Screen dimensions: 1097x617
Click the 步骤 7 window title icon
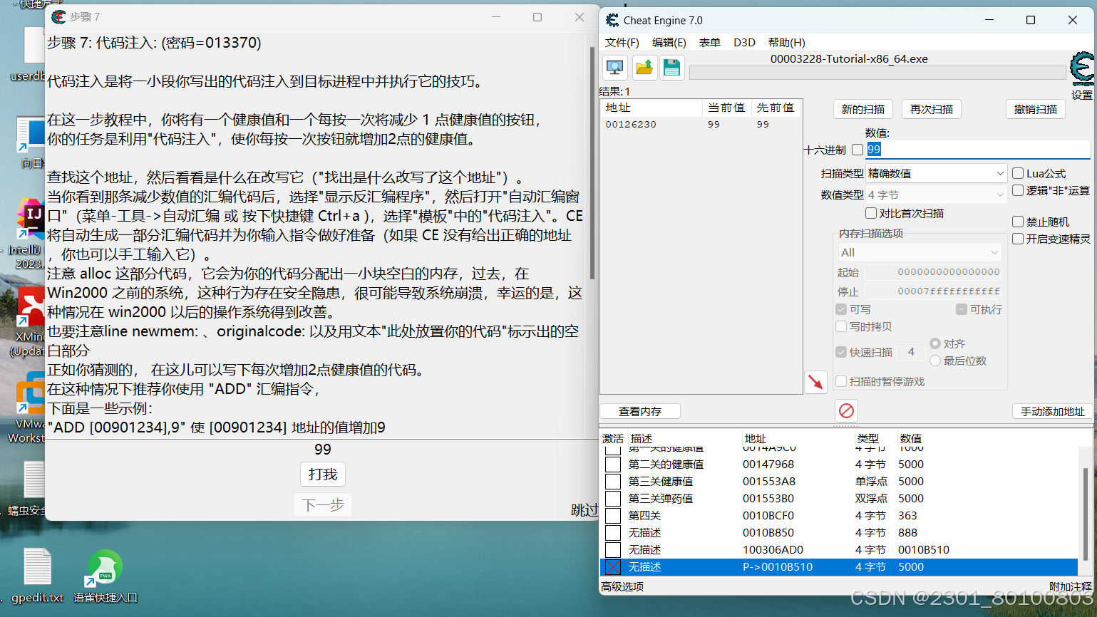(x=58, y=16)
